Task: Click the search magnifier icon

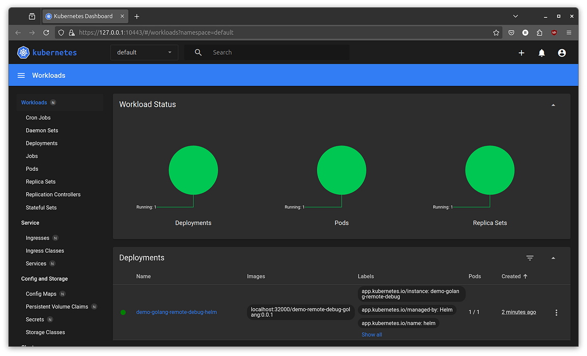Action: [198, 52]
